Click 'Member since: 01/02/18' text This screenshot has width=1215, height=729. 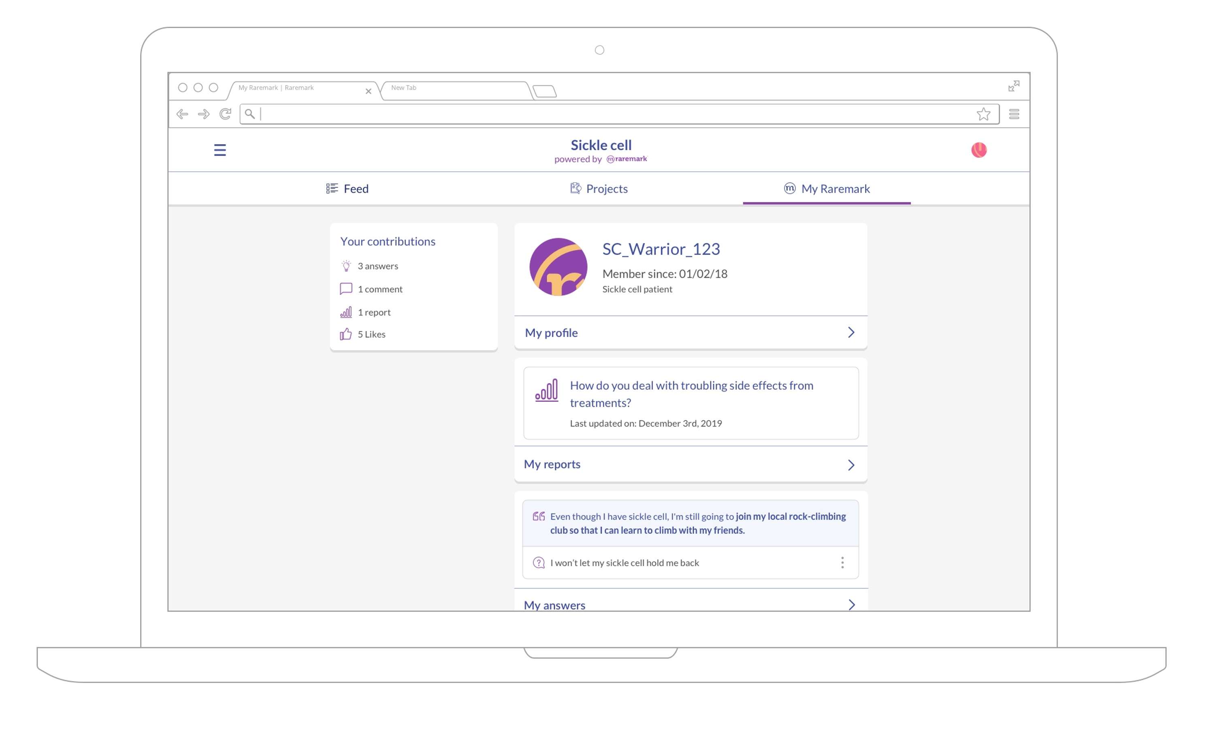click(665, 274)
